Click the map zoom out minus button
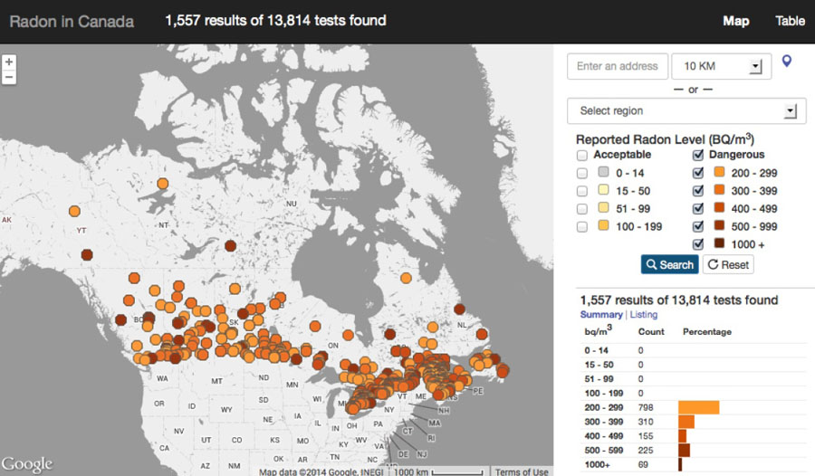This screenshot has height=476, width=815. [9, 77]
